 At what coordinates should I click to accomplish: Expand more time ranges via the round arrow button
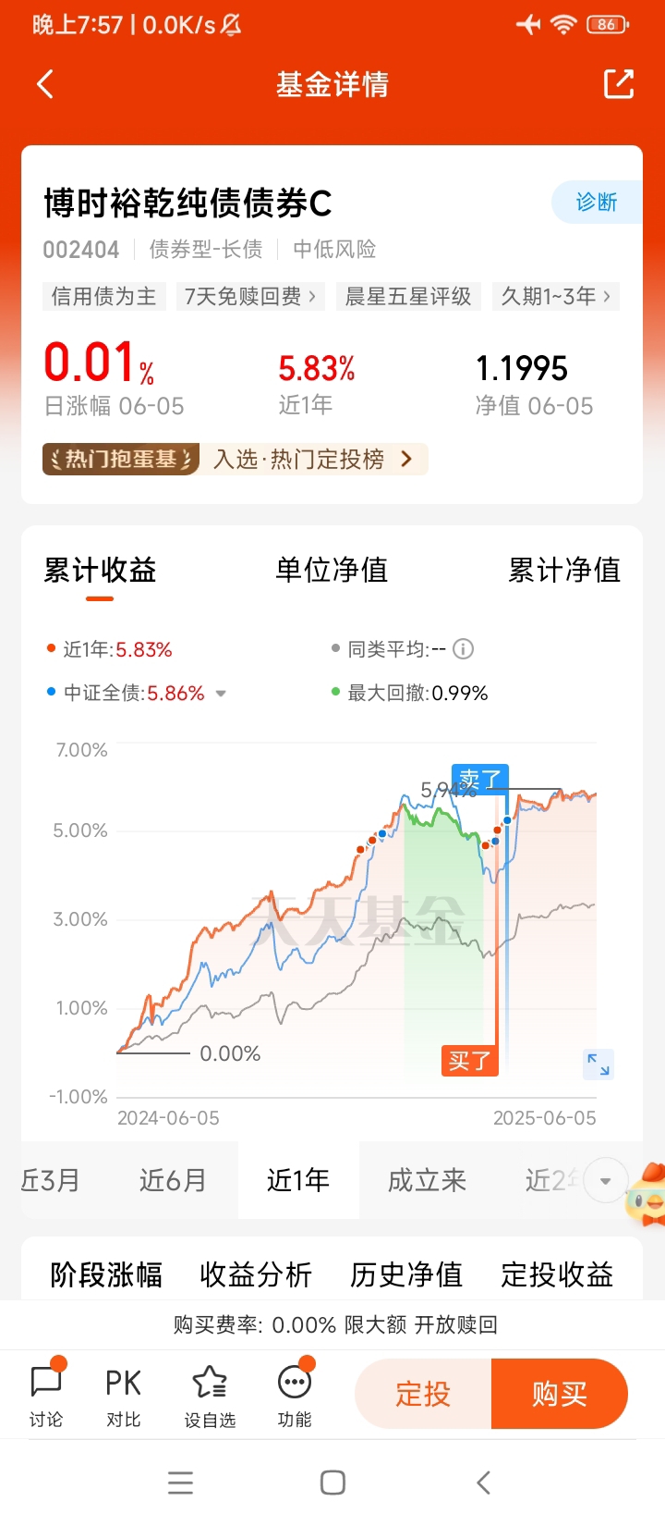click(605, 1181)
